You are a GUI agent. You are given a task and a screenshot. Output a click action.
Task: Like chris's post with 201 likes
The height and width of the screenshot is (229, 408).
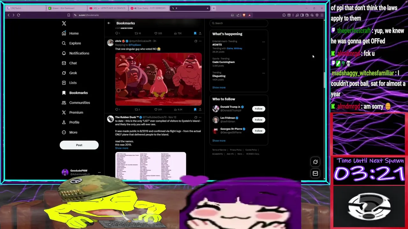coord(158,109)
